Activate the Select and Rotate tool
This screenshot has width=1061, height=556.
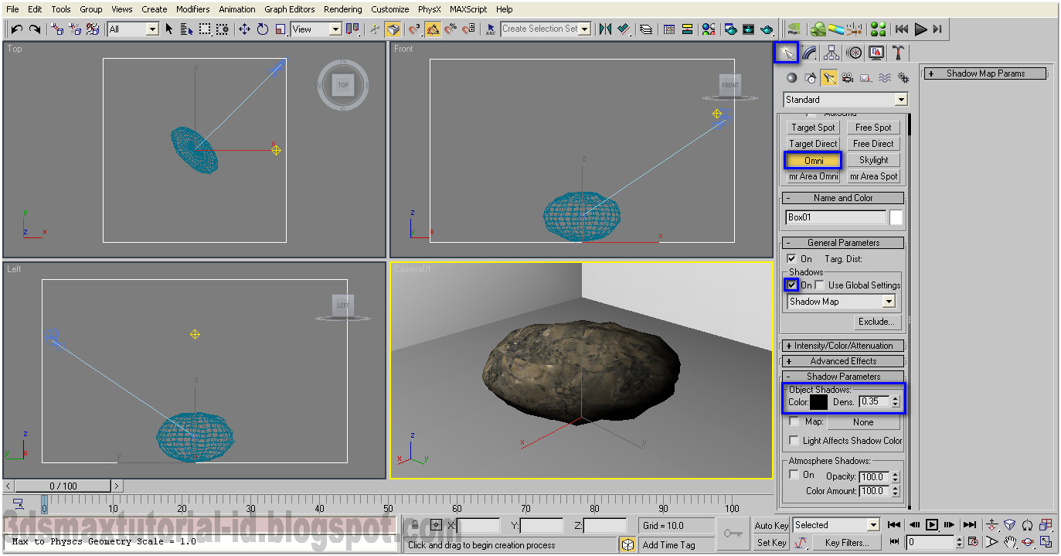[263, 29]
